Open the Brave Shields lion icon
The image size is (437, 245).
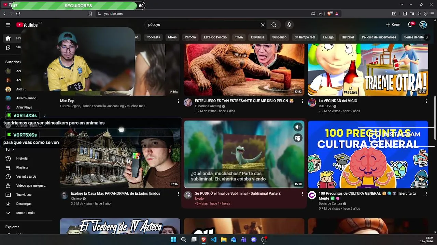(x=329, y=14)
